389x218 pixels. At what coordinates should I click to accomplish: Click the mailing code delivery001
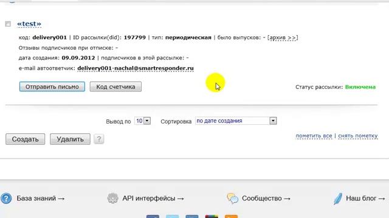click(x=50, y=38)
